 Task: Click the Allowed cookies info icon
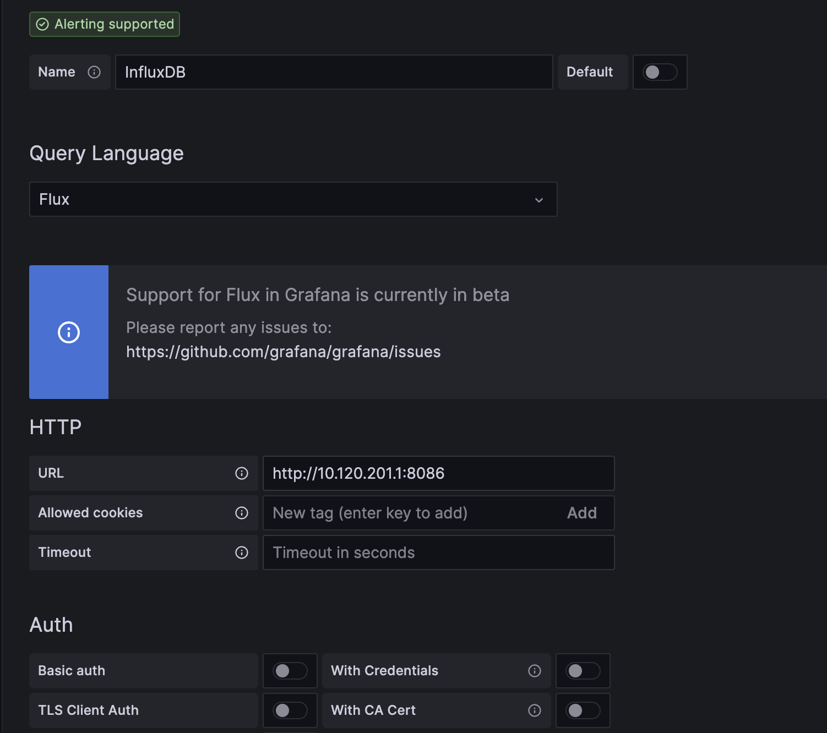pyautogui.click(x=242, y=513)
